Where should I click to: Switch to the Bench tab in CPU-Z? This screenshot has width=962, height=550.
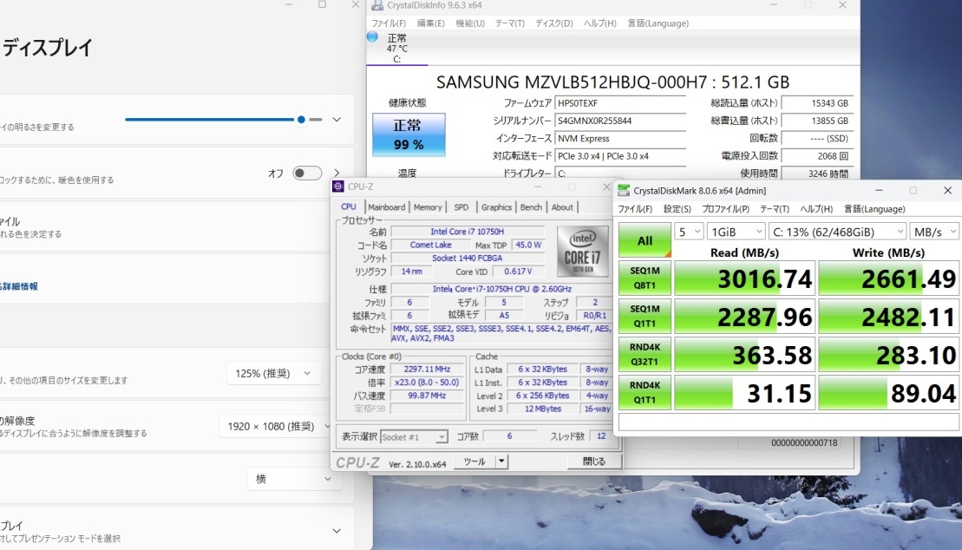pos(531,207)
